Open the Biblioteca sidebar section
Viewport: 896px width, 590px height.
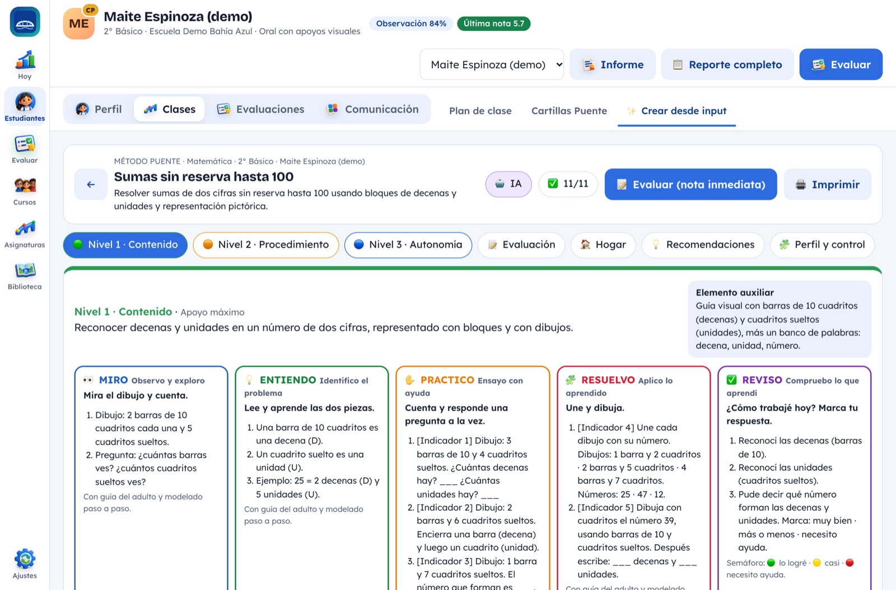[x=25, y=275]
